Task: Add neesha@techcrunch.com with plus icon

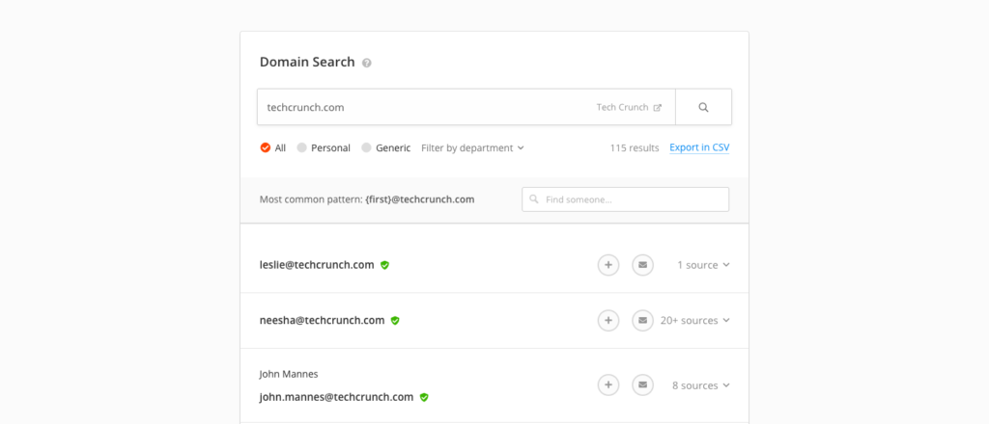Action: pos(608,320)
